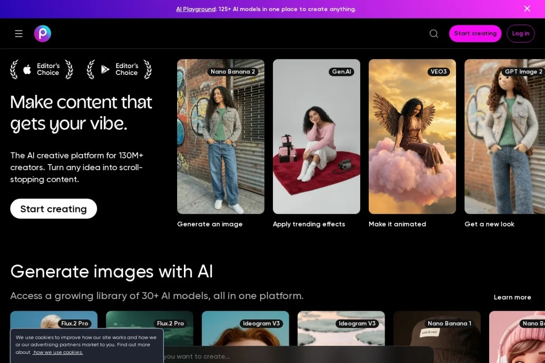Open the VEO3 animated angel card
Viewport: 545px width, 363px height.
pos(412,137)
